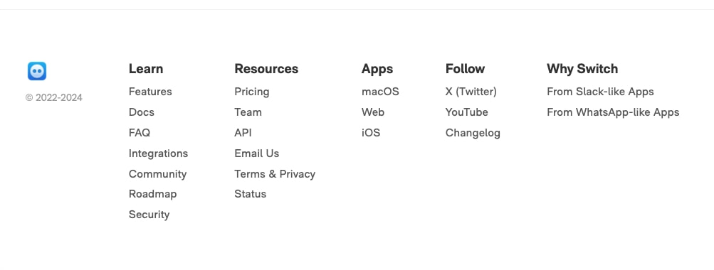The height and width of the screenshot is (270, 714).
Task: Click the blue app logo icon
Action: (x=37, y=71)
